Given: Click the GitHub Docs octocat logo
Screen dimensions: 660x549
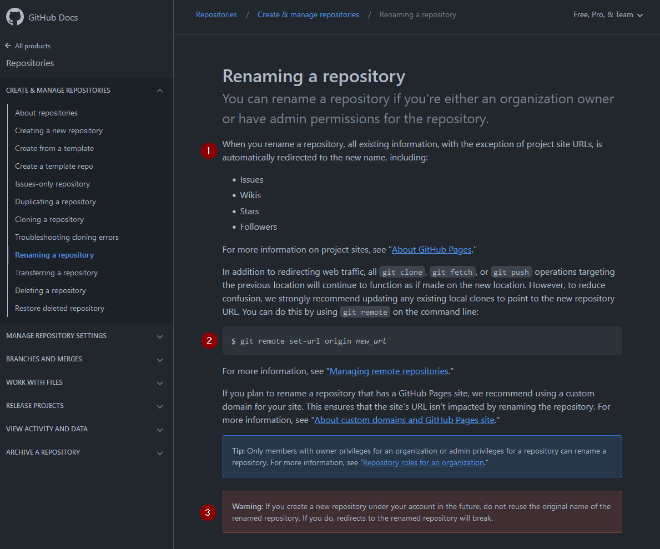Looking at the screenshot, I should pos(14,17).
